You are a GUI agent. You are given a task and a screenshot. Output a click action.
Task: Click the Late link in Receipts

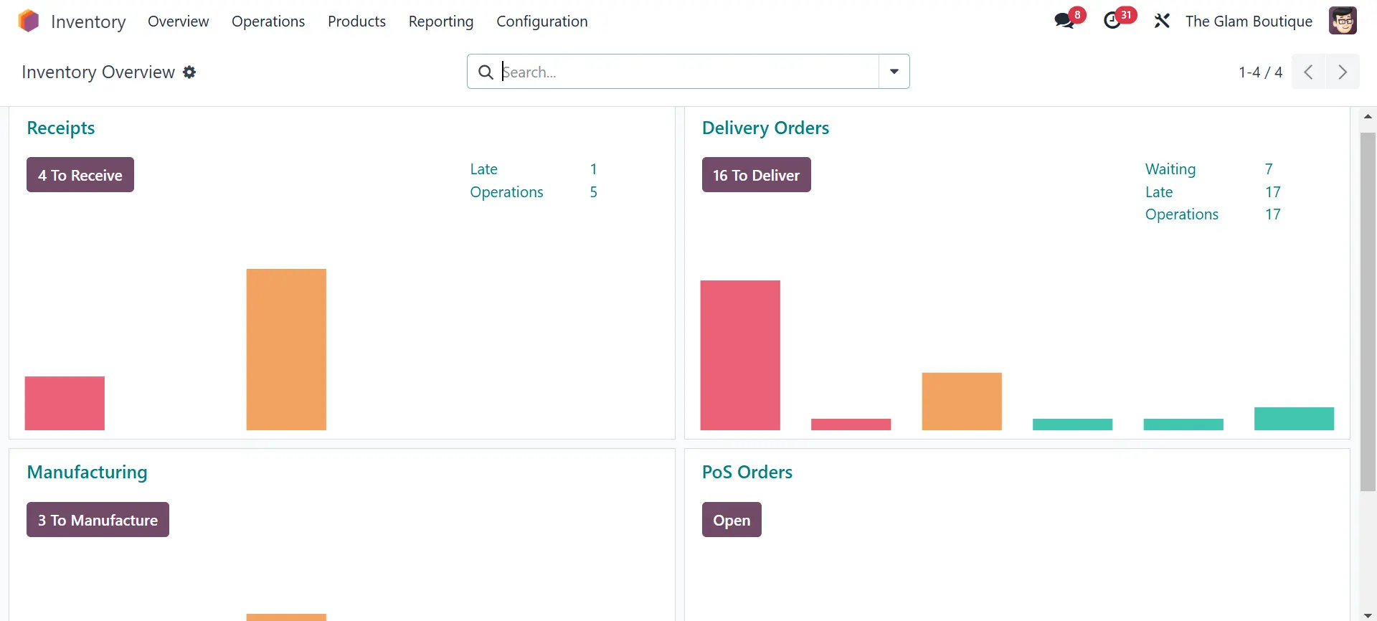point(483,169)
